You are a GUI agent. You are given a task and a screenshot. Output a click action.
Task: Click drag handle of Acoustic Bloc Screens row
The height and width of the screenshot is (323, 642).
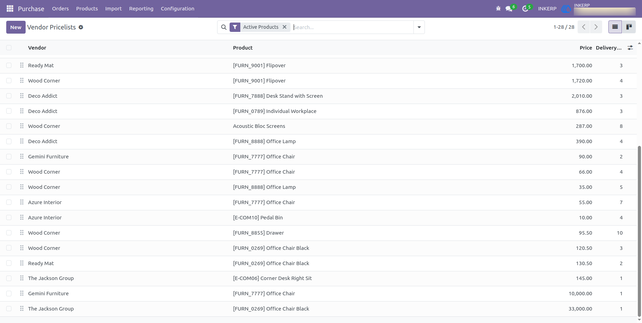point(22,126)
